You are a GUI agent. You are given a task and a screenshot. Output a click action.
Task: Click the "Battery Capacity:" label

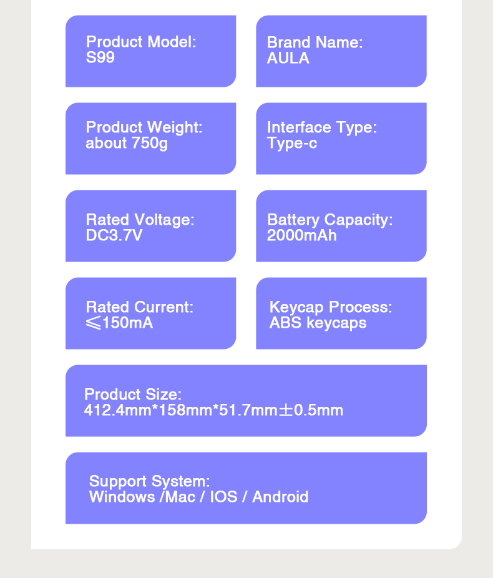click(330, 220)
